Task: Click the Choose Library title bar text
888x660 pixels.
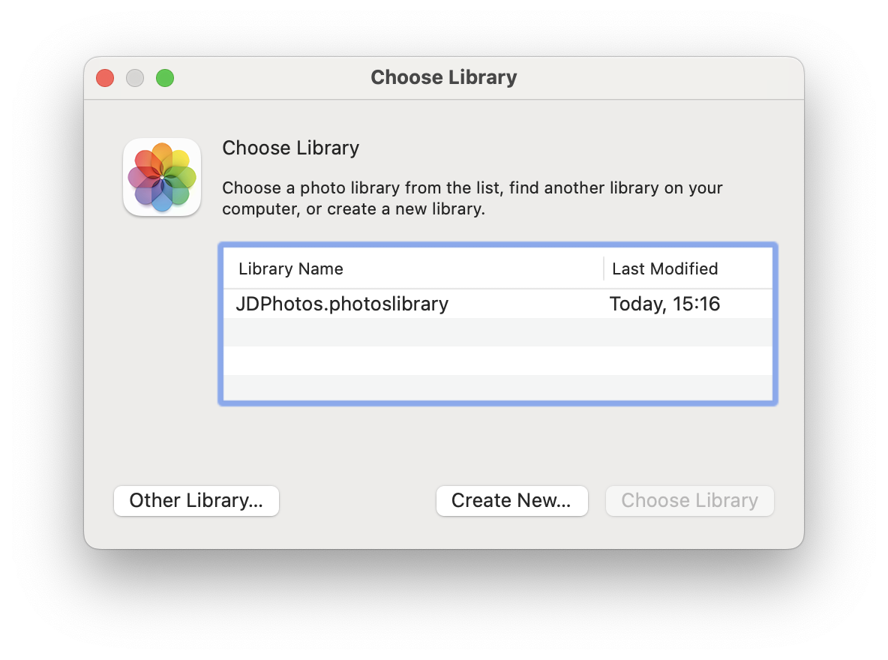Action: click(x=443, y=77)
